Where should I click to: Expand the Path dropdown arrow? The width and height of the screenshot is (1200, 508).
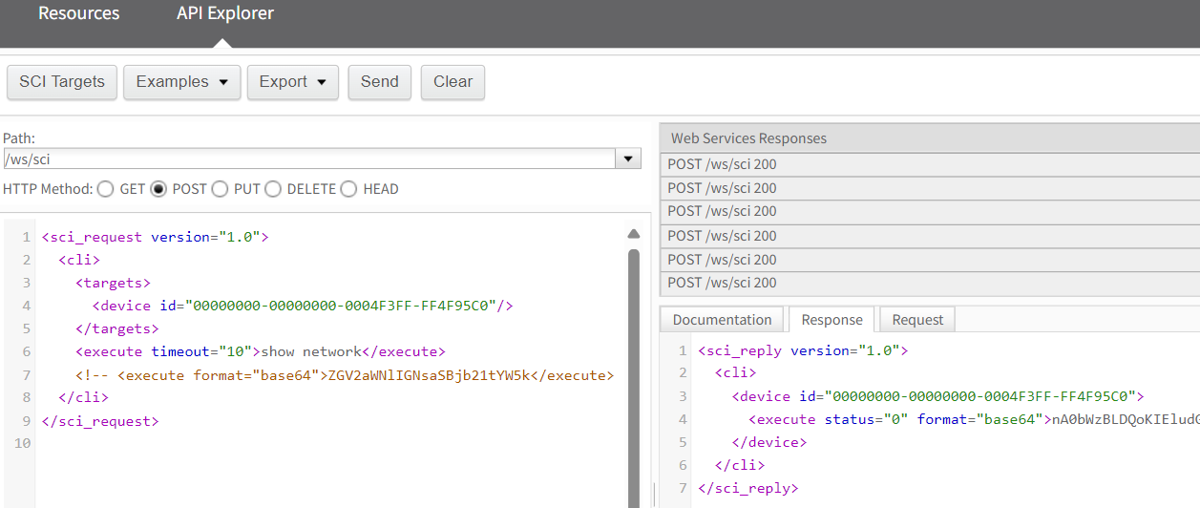pyautogui.click(x=629, y=159)
